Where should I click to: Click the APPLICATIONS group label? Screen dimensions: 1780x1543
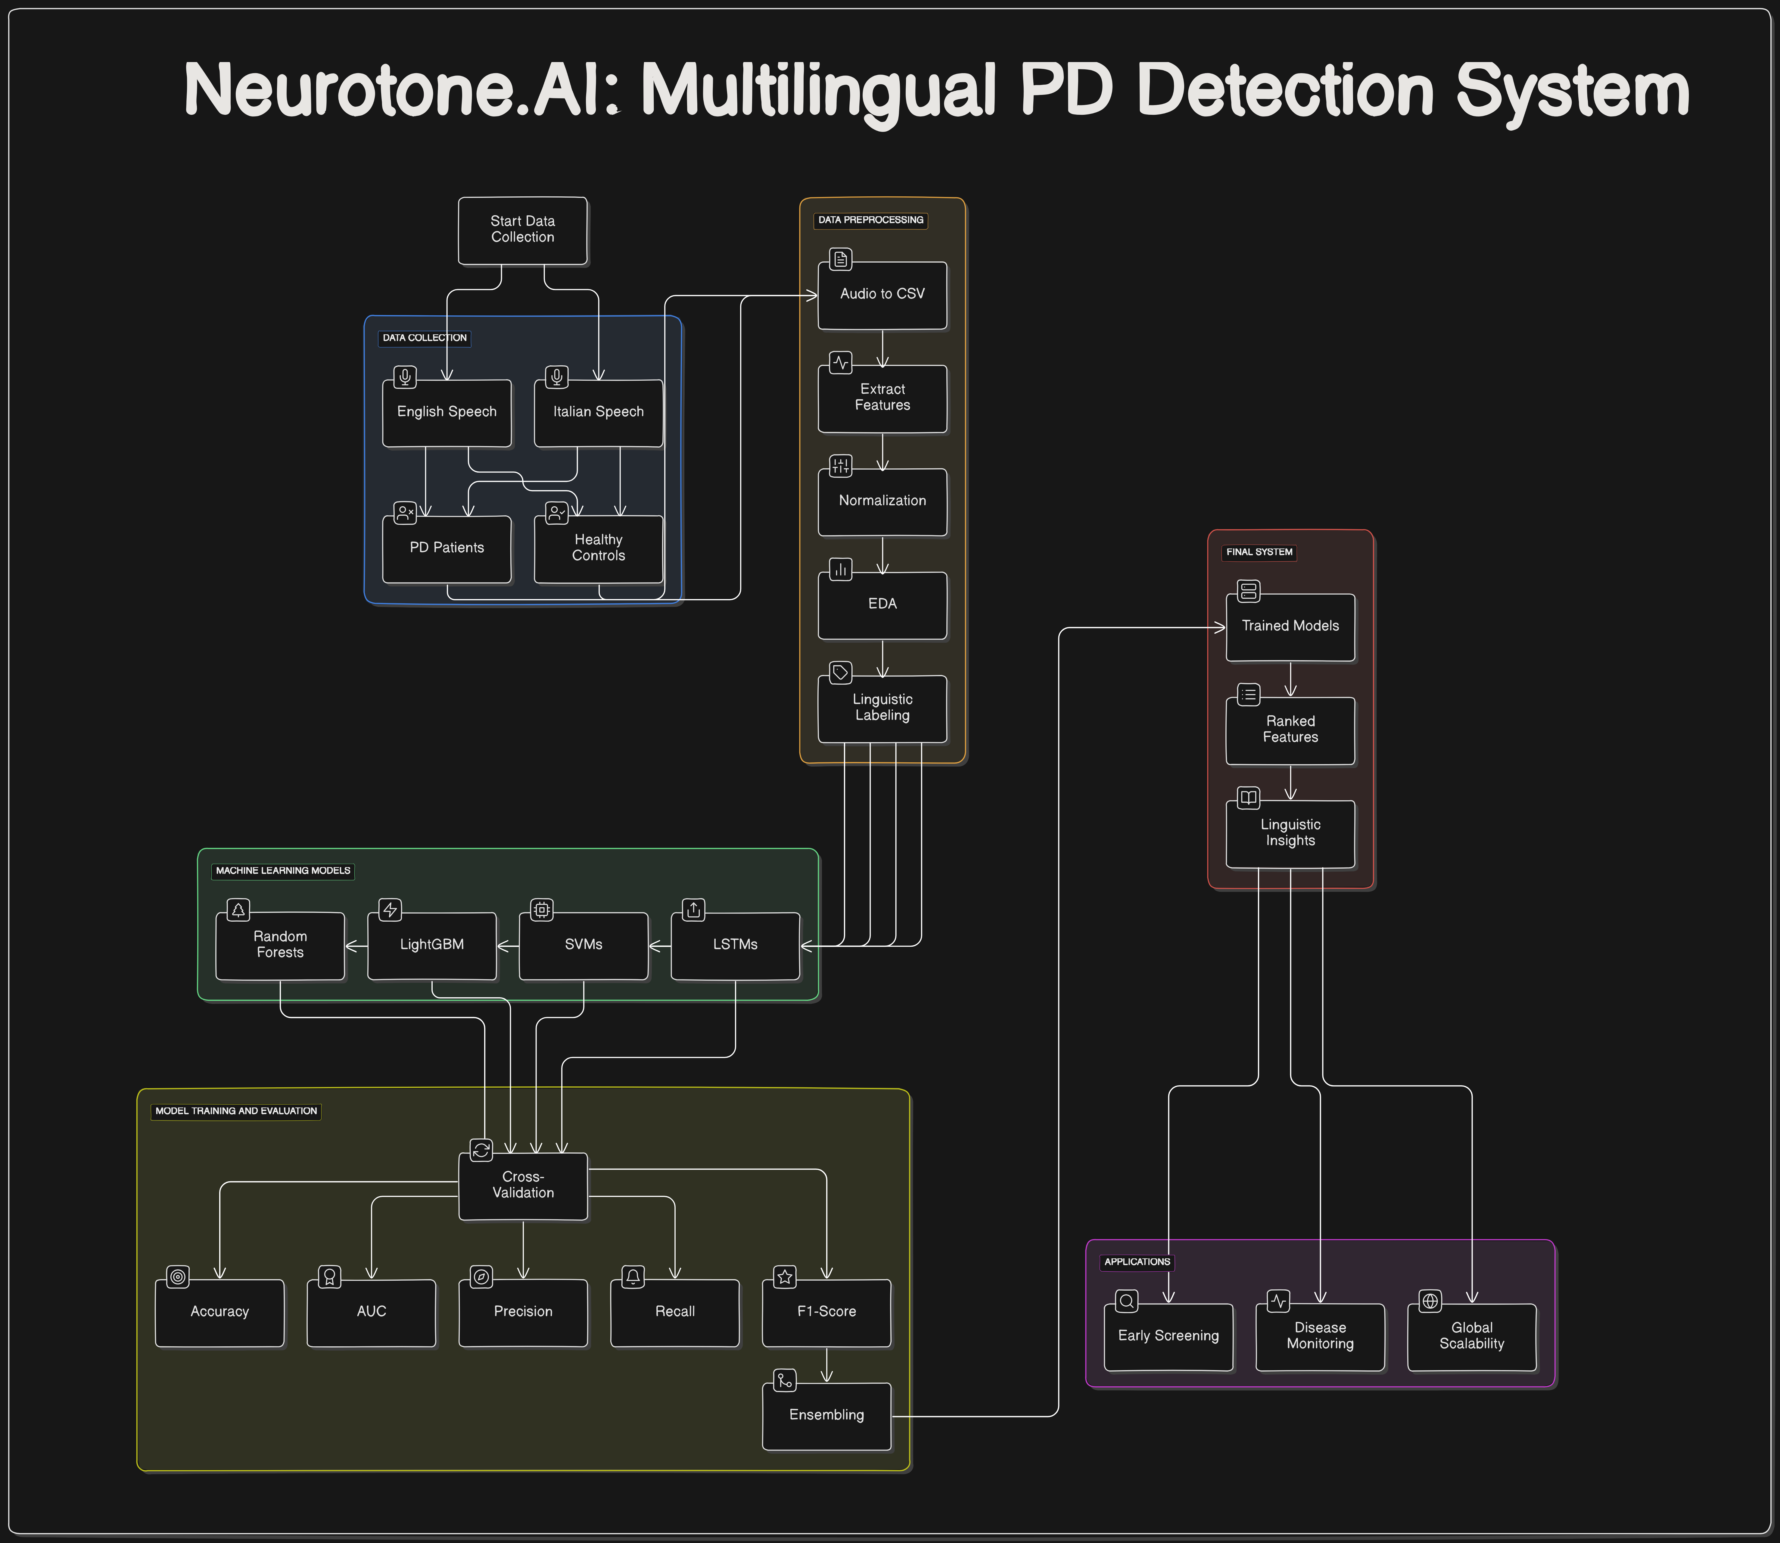1137,1262
